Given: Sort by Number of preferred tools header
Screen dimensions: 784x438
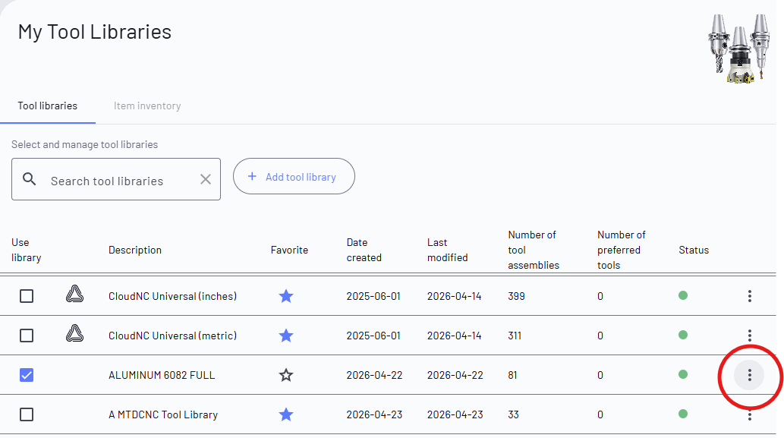Looking at the screenshot, I should [x=622, y=250].
